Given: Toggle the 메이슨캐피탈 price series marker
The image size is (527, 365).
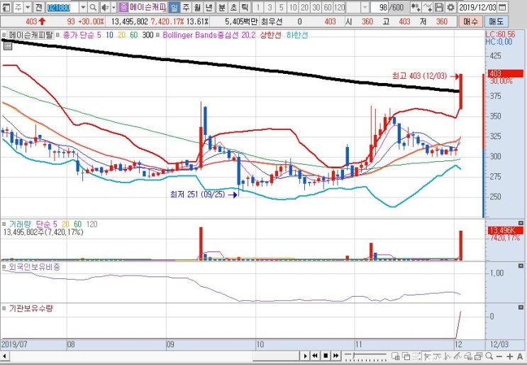Looking at the screenshot, I should point(4,35).
